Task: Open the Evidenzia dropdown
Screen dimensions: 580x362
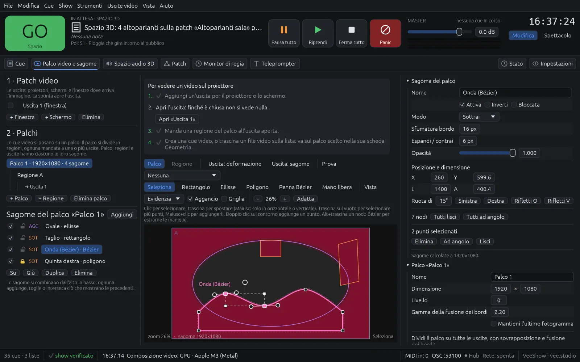Action: point(164,199)
